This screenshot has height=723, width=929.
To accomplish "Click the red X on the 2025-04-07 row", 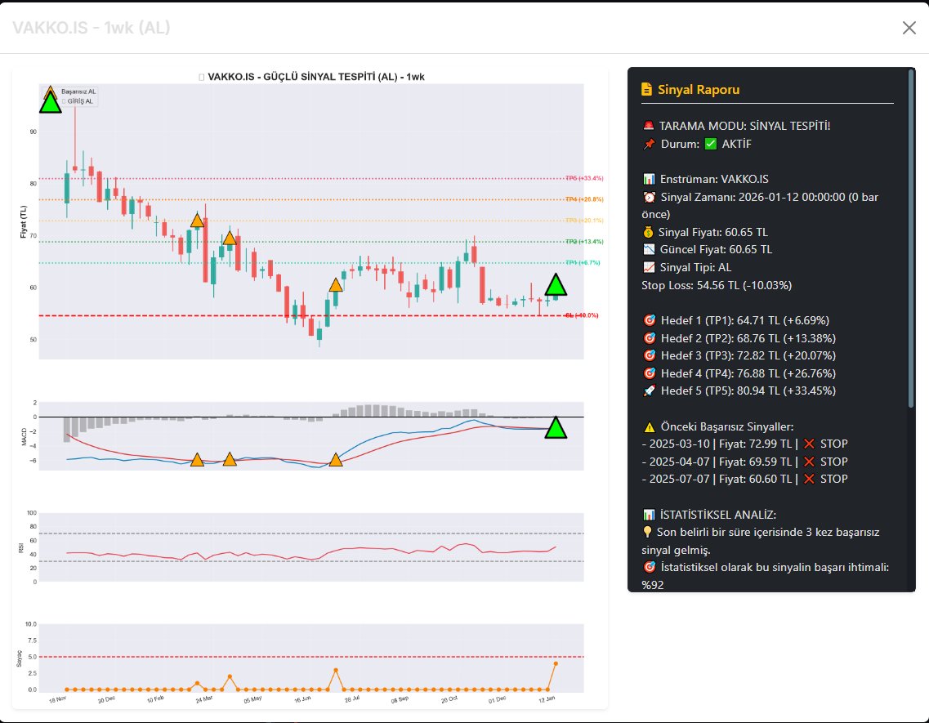I will click(x=810, y=461).
